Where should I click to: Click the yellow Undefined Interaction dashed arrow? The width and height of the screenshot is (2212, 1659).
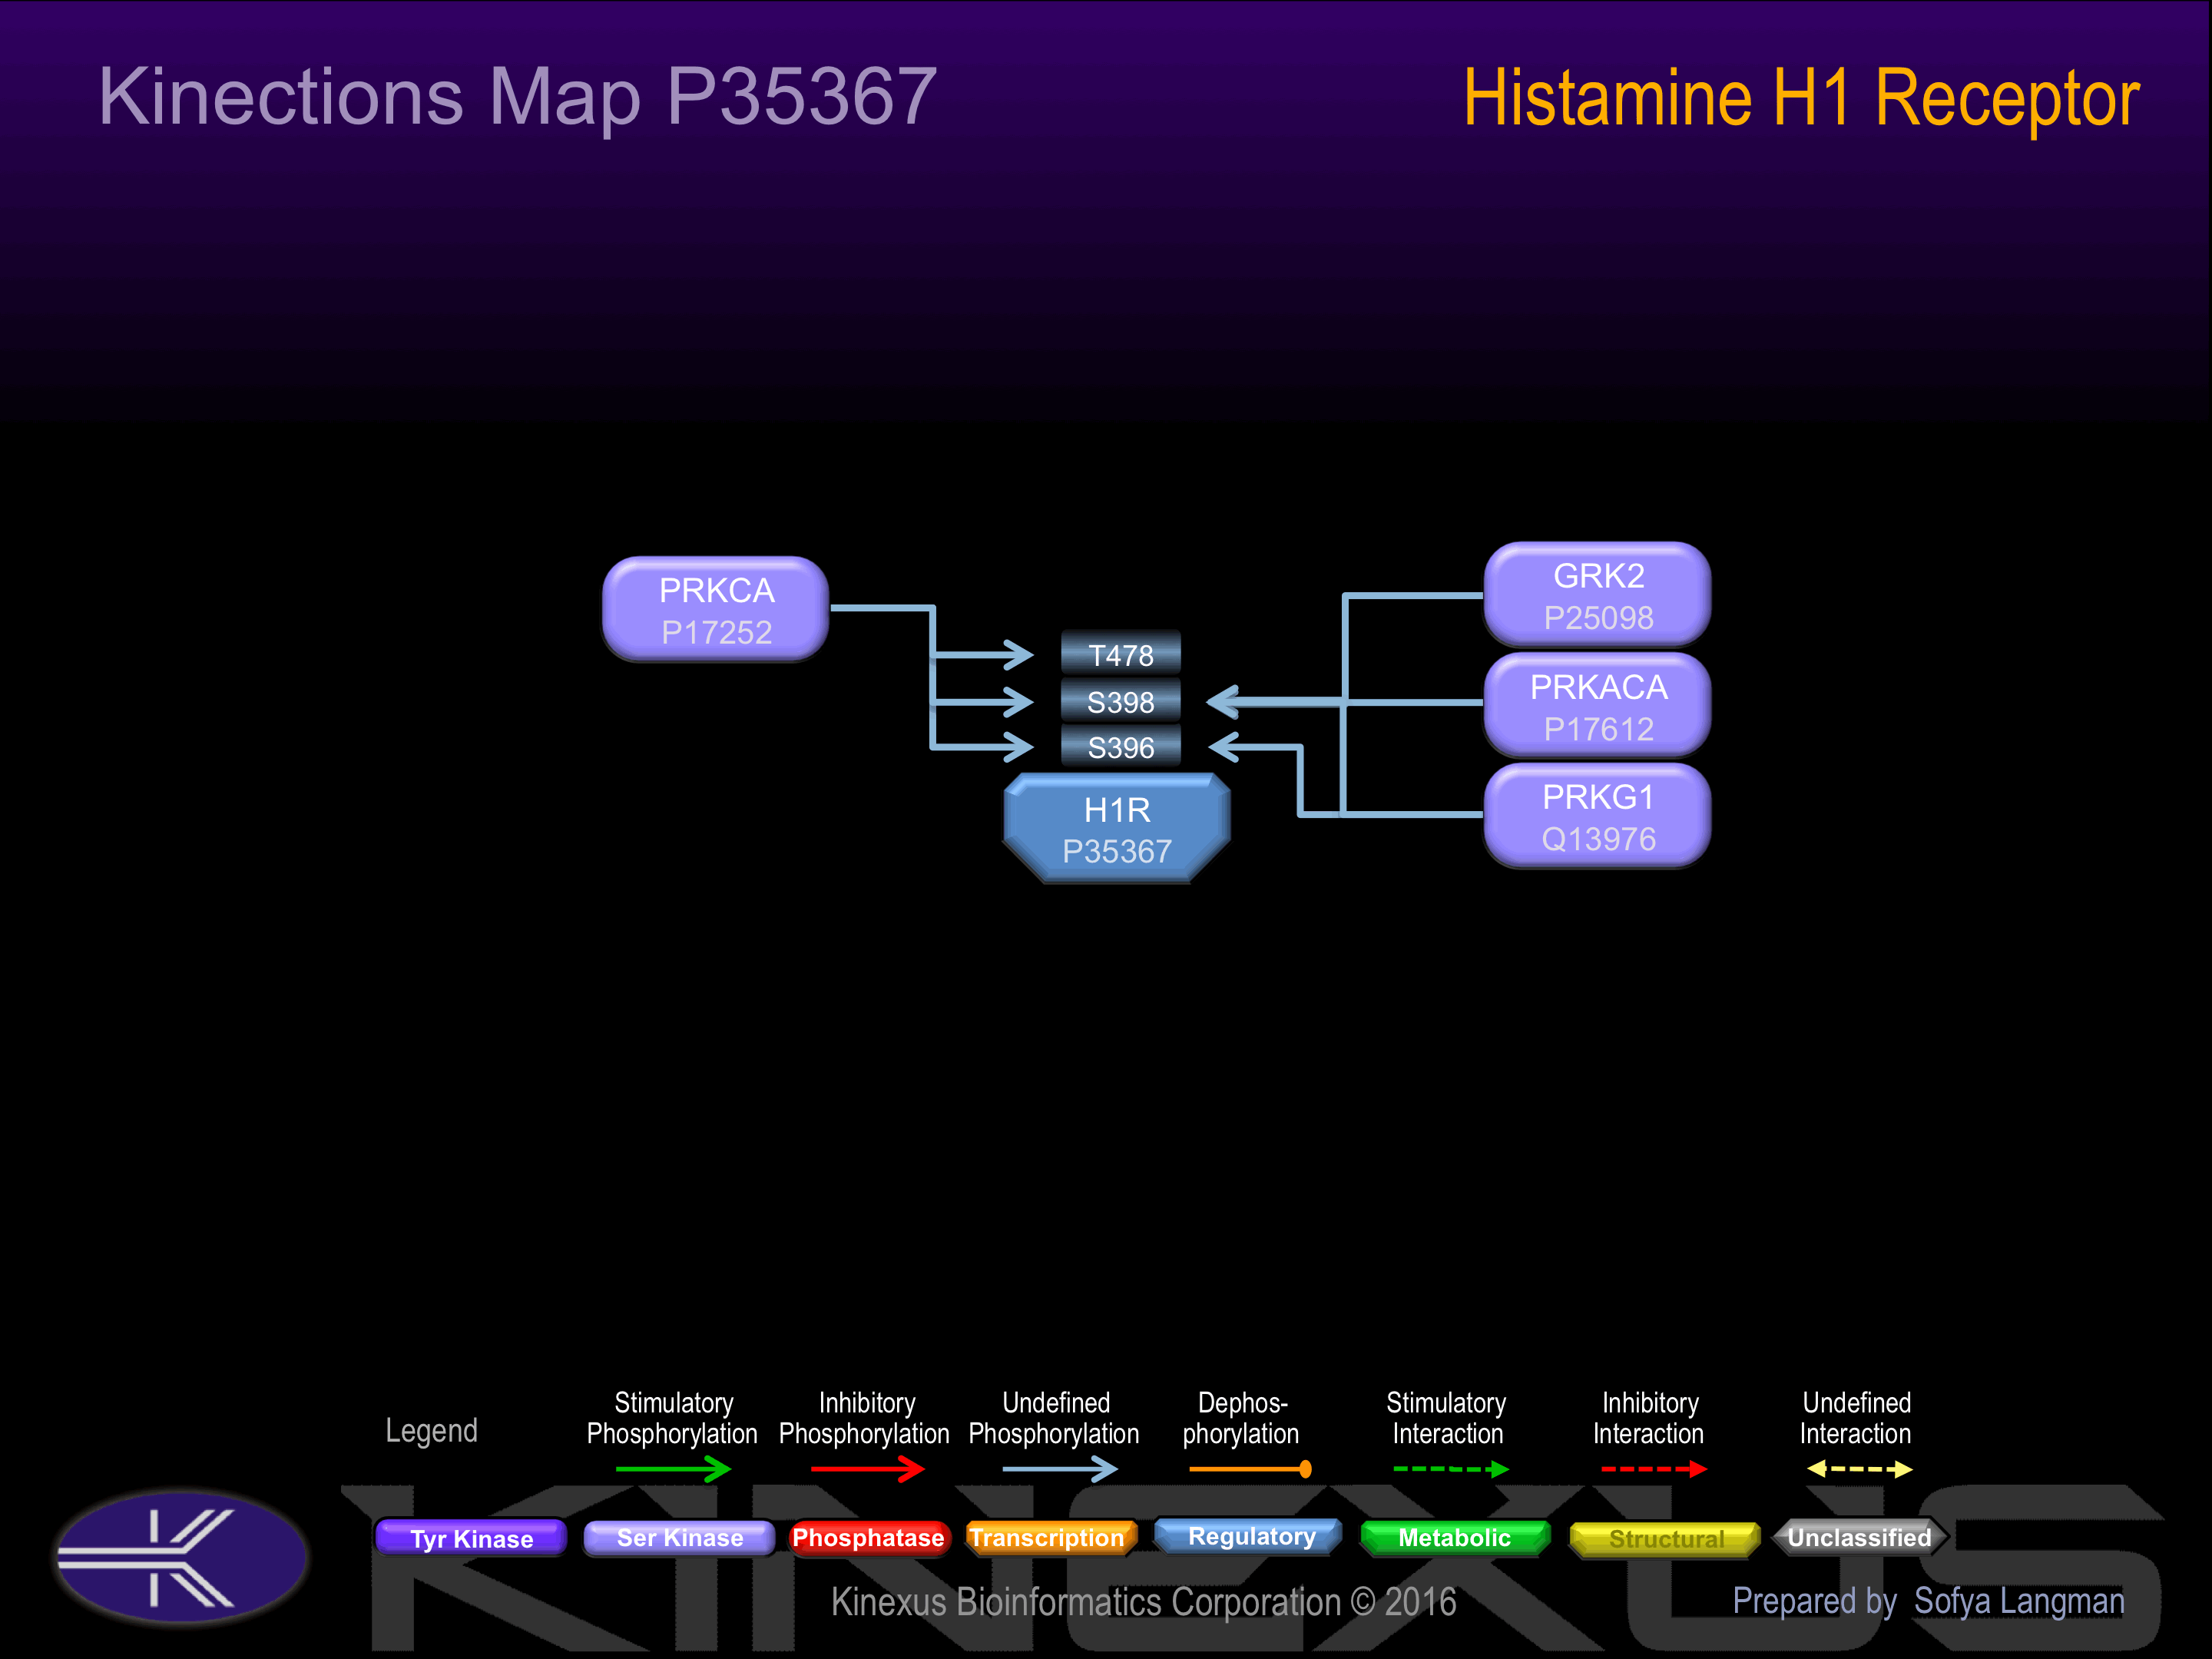coord(1859,1469)
